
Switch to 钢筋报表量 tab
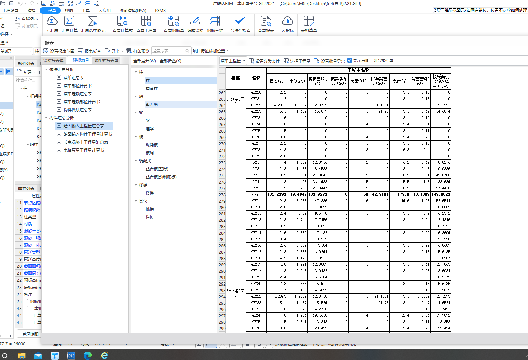53,60
